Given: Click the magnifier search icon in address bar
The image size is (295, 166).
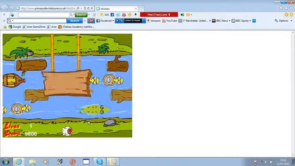Looking at the screenshot, I should (78, 8).
